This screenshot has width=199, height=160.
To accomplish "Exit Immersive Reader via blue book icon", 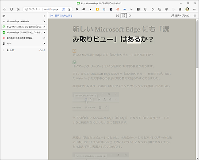I will coord(63,9).
